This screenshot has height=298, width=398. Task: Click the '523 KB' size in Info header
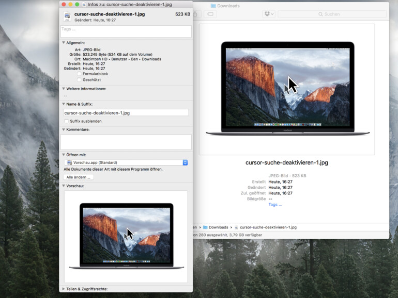[x=183, y=14]
